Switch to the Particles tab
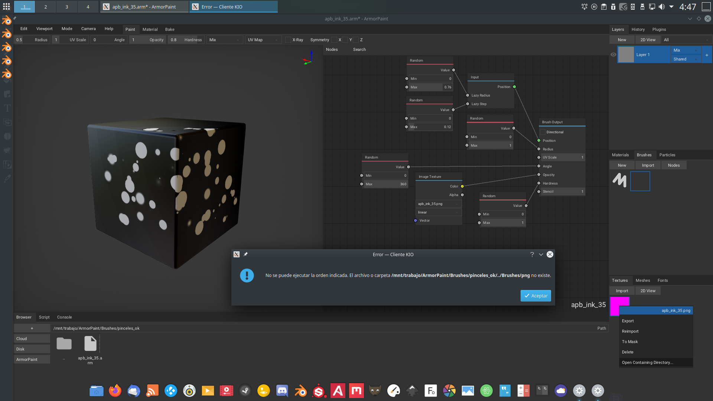The image size is (713, 401). click(667, 155)
